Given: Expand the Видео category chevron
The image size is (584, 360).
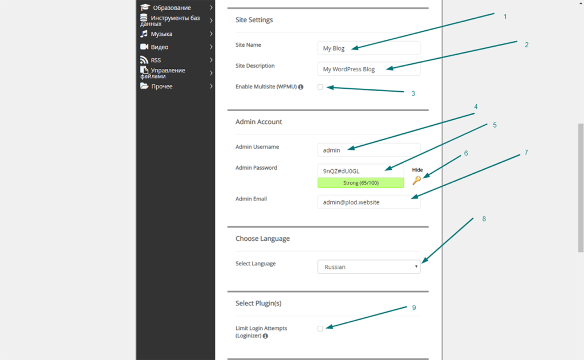Looking at the screenshot, I should coord(211,47).
